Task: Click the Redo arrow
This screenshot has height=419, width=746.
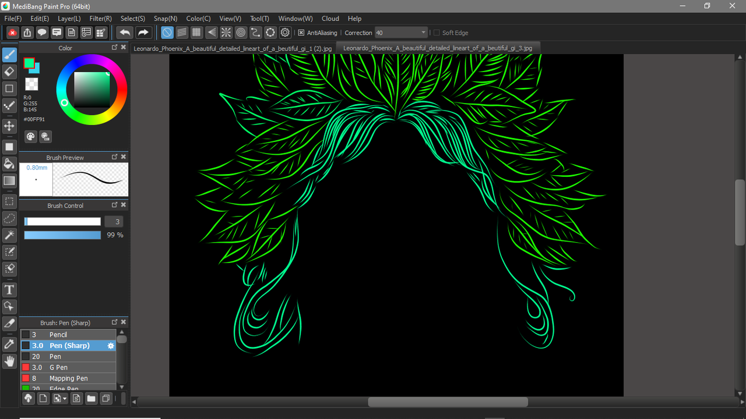Action: 143,33
